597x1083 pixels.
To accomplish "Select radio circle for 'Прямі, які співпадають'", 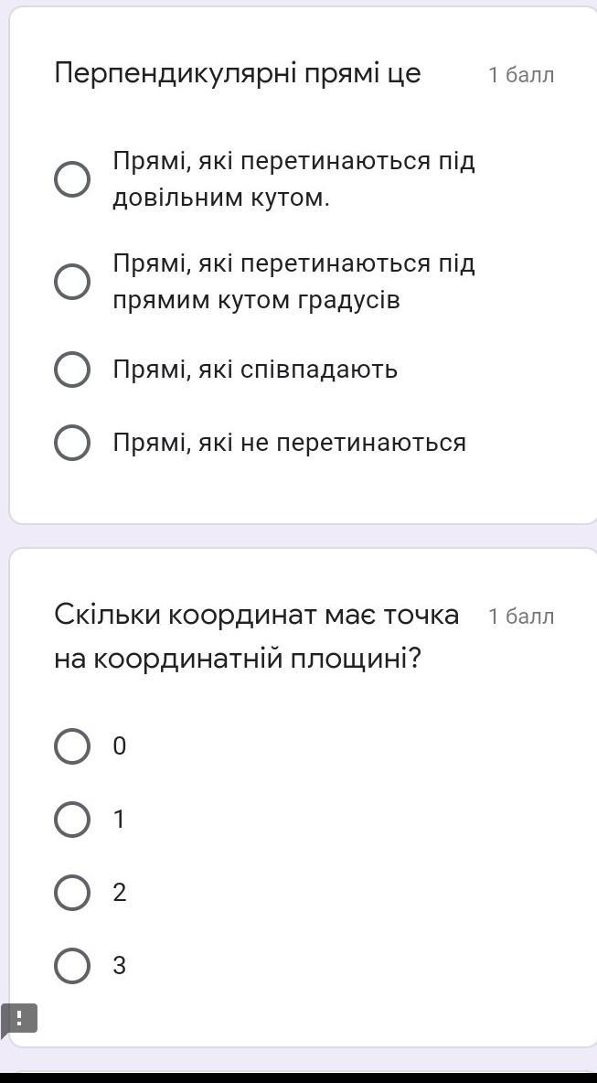I will (72, 370).
